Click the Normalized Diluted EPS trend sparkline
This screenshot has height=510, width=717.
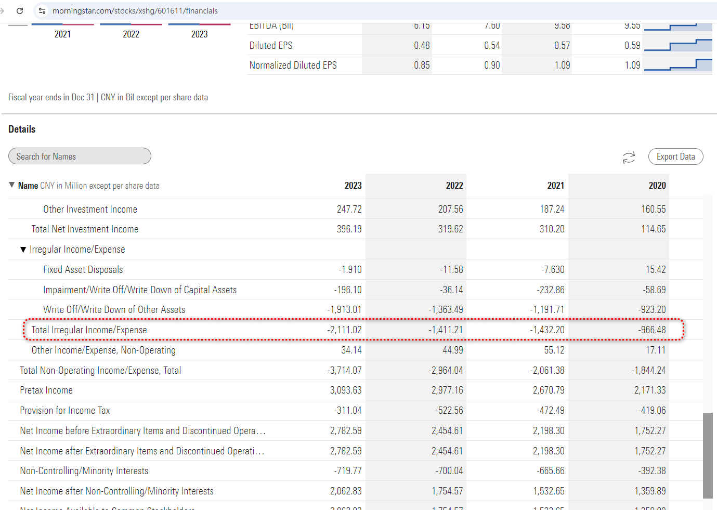678,65
